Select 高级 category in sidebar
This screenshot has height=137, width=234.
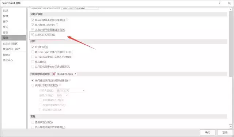(x=14, y=38)
